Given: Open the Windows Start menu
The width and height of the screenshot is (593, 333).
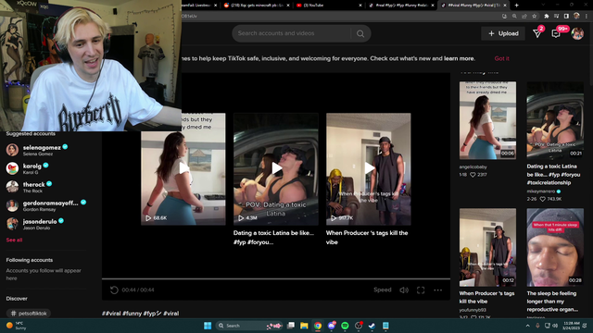Looking at the screenshot, I should point(208,326).
